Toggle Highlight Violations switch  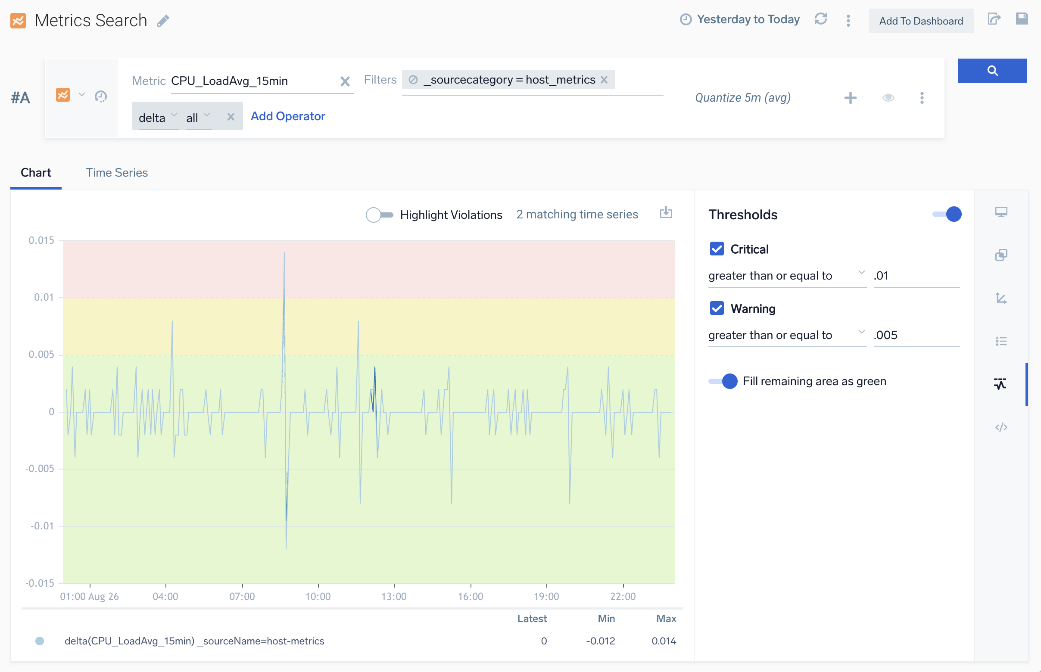click(x=379, y=215)
